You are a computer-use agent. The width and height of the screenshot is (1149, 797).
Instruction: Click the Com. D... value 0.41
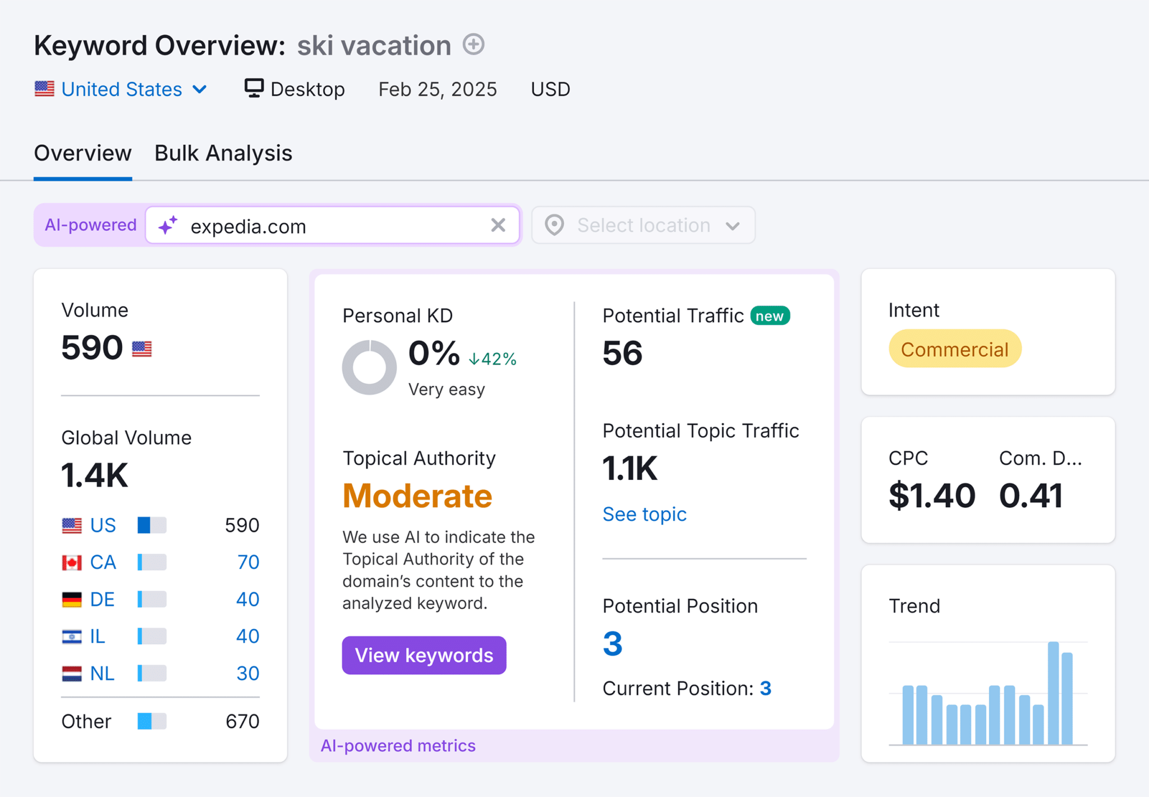pyautogui.click(x=1031, y=496)
